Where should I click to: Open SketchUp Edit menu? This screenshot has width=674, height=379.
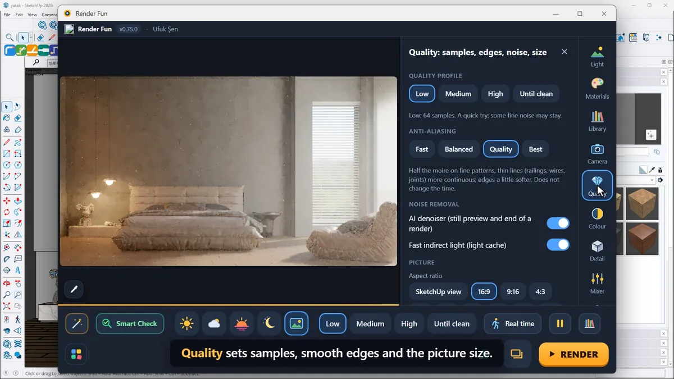click(x=19, y=15)
